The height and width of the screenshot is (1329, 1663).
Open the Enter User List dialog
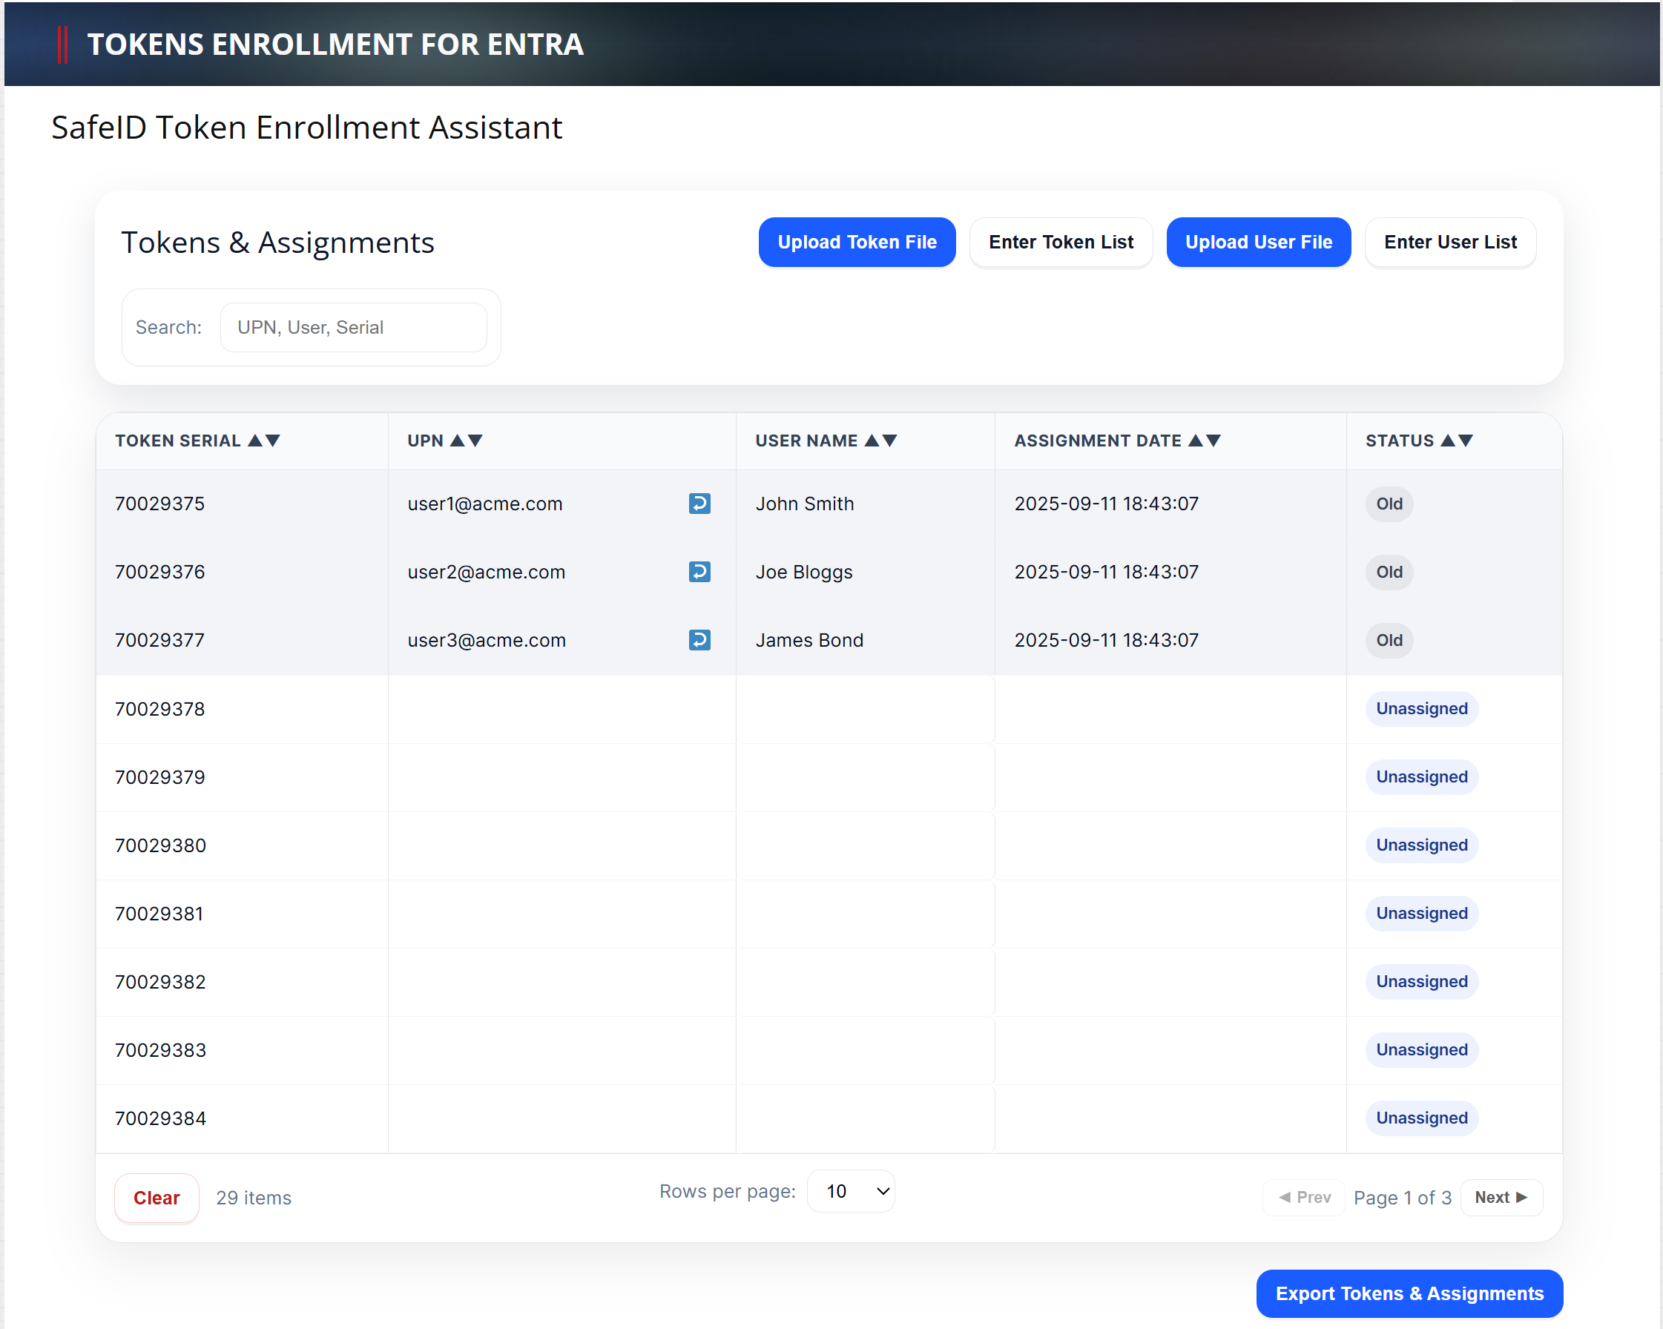(x=1449, y=243)
